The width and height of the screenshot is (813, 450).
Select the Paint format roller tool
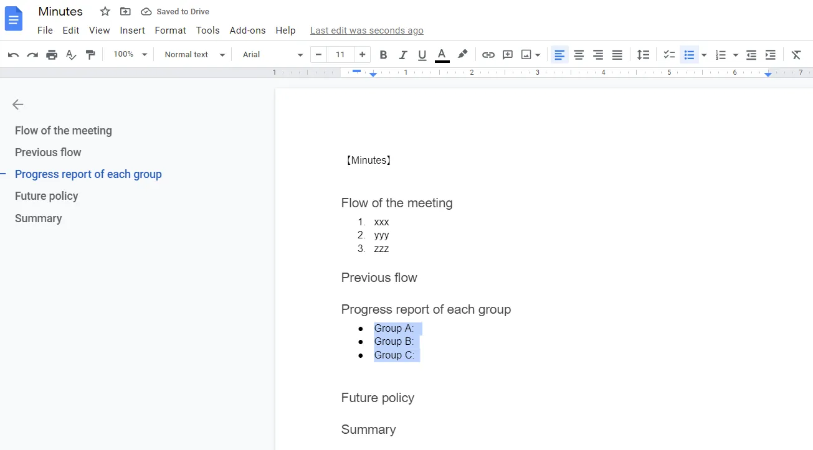[90, 55]
